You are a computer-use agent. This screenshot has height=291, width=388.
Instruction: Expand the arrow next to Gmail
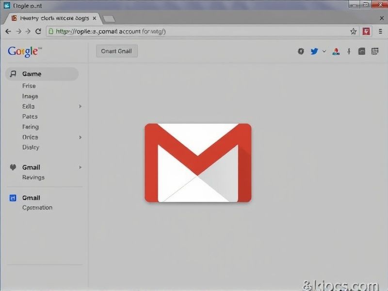click(80, 167)
